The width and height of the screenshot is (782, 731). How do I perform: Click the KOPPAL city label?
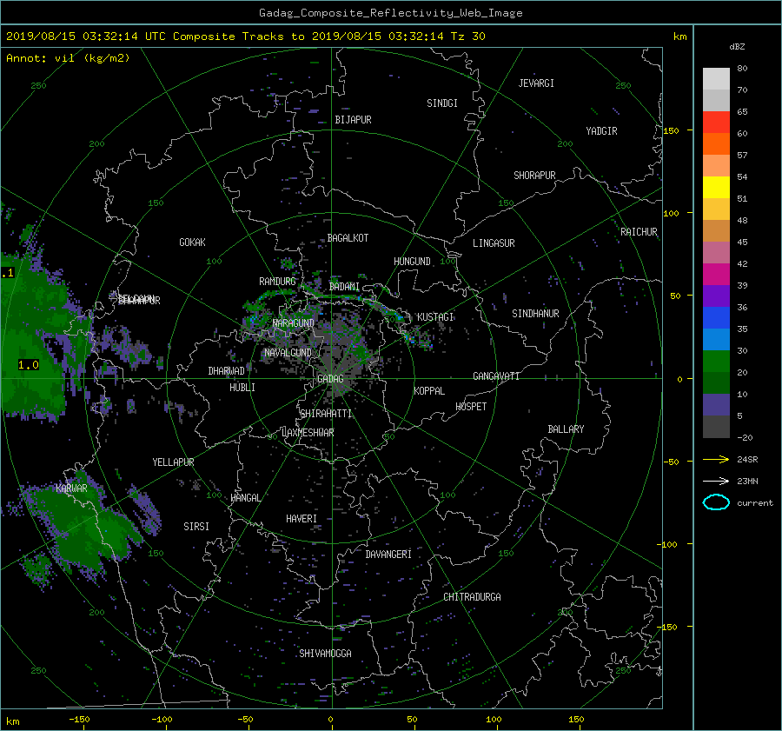429,391
